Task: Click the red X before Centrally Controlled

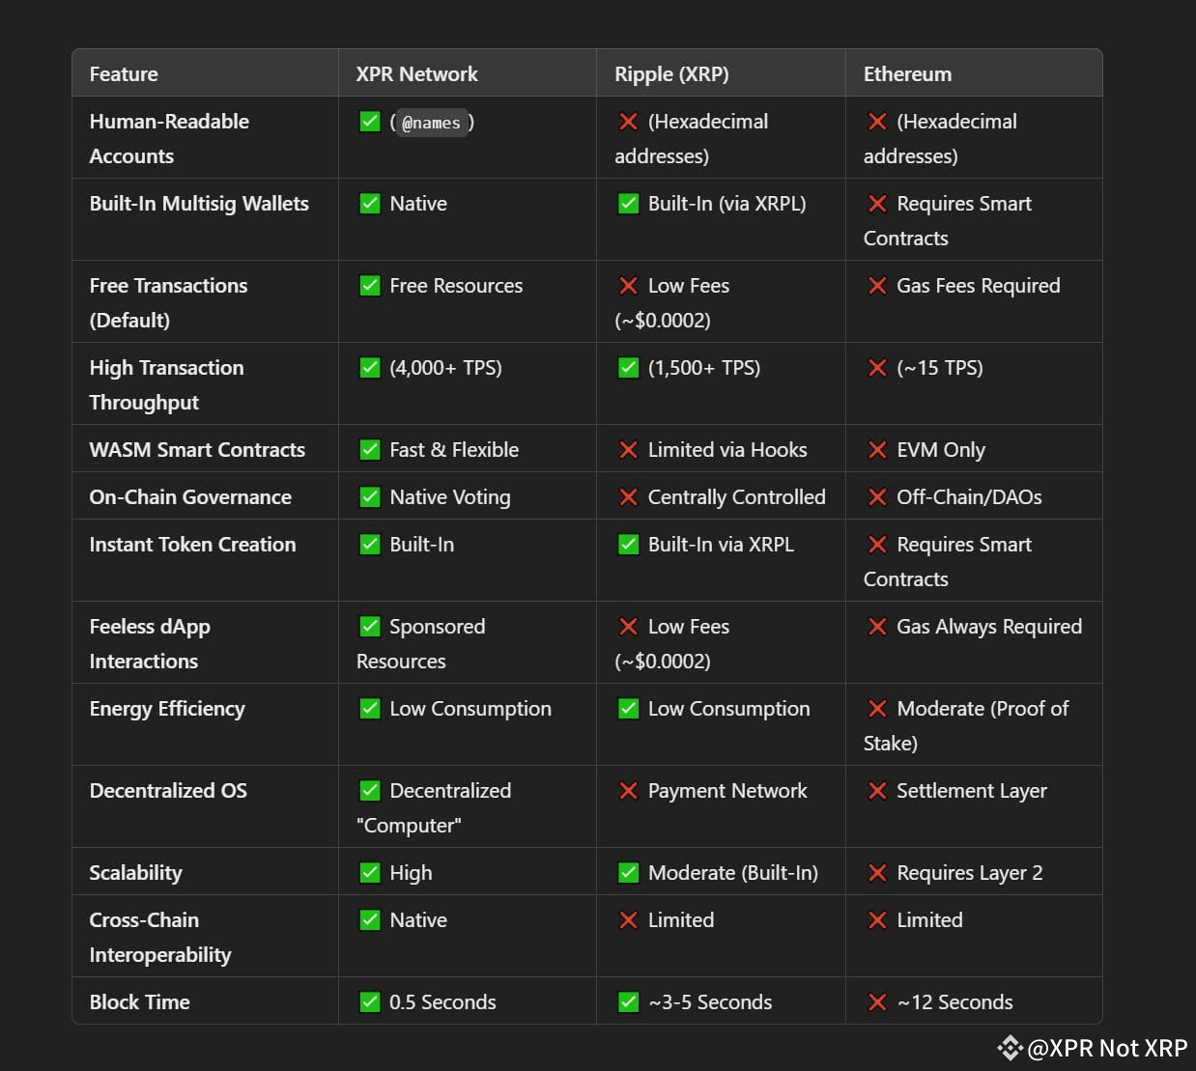Action: pos(628,497)
